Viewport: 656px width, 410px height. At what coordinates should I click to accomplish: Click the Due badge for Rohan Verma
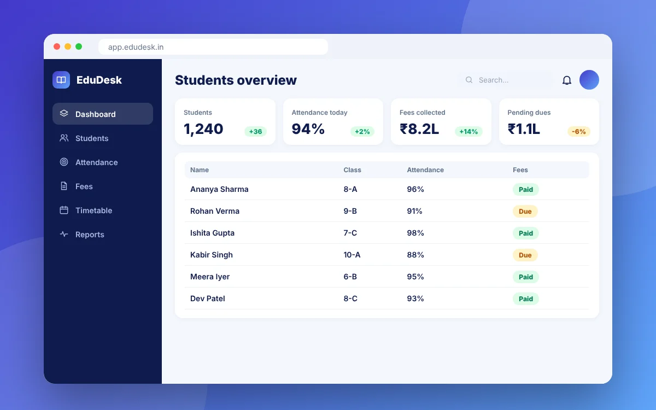[525, 212]
